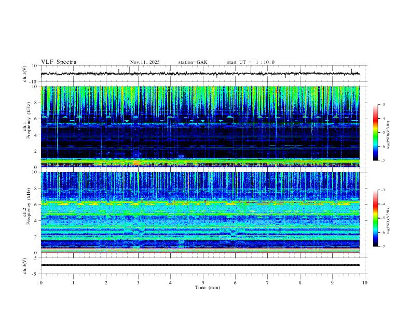Screen dimensions: 411x317
Task: Click the ch.2 PSD color bar
Action: (376, 218)
